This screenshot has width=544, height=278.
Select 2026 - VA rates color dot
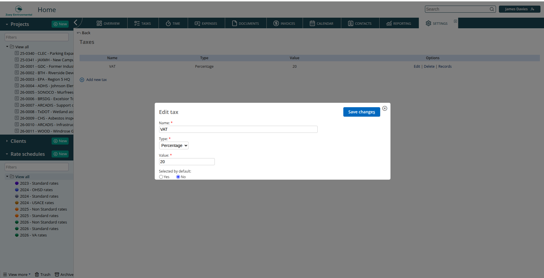point(17,235)
